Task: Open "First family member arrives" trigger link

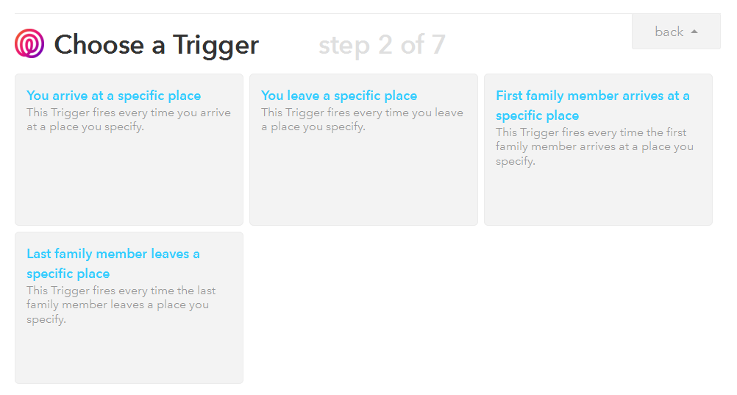Action: pyautogui.click(x=592, y=105)
